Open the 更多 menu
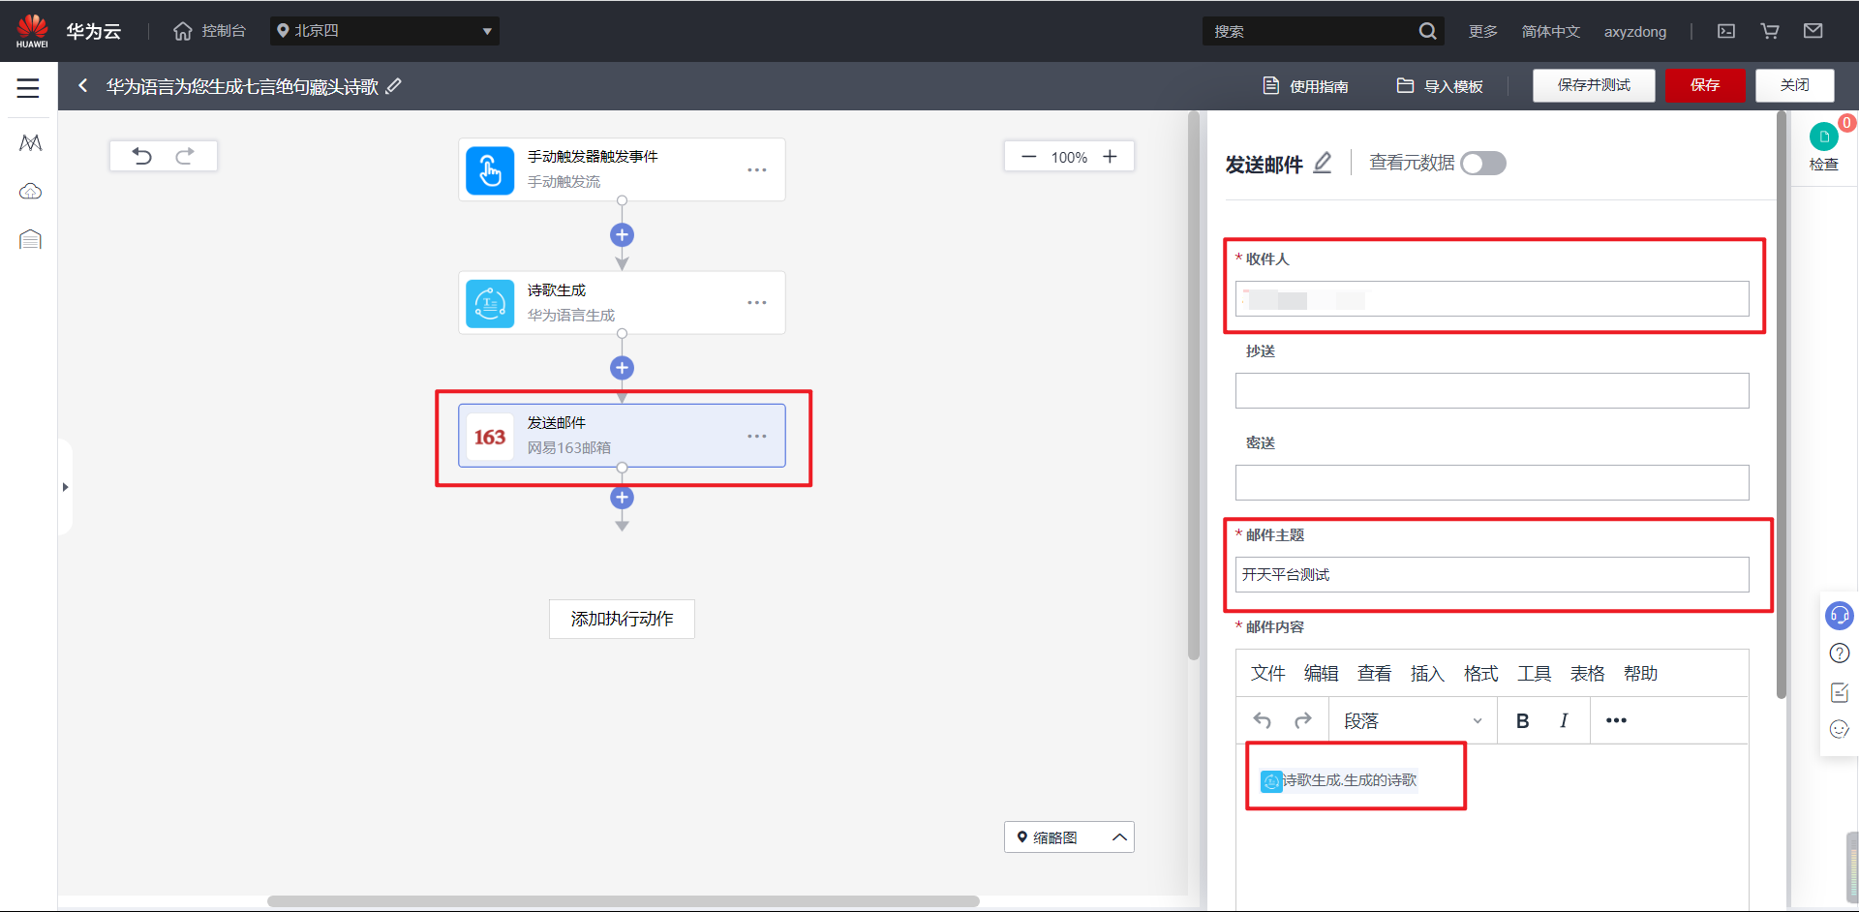 pyautogui.click(x=1482, y=31)
